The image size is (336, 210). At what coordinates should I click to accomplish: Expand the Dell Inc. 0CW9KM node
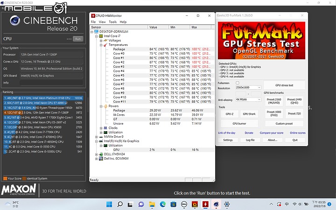coord(97,159)
